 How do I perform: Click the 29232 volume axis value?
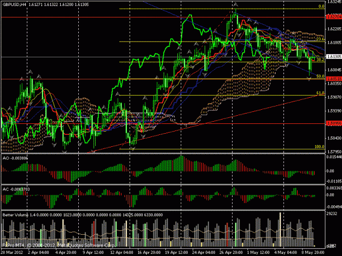point(332,214)
